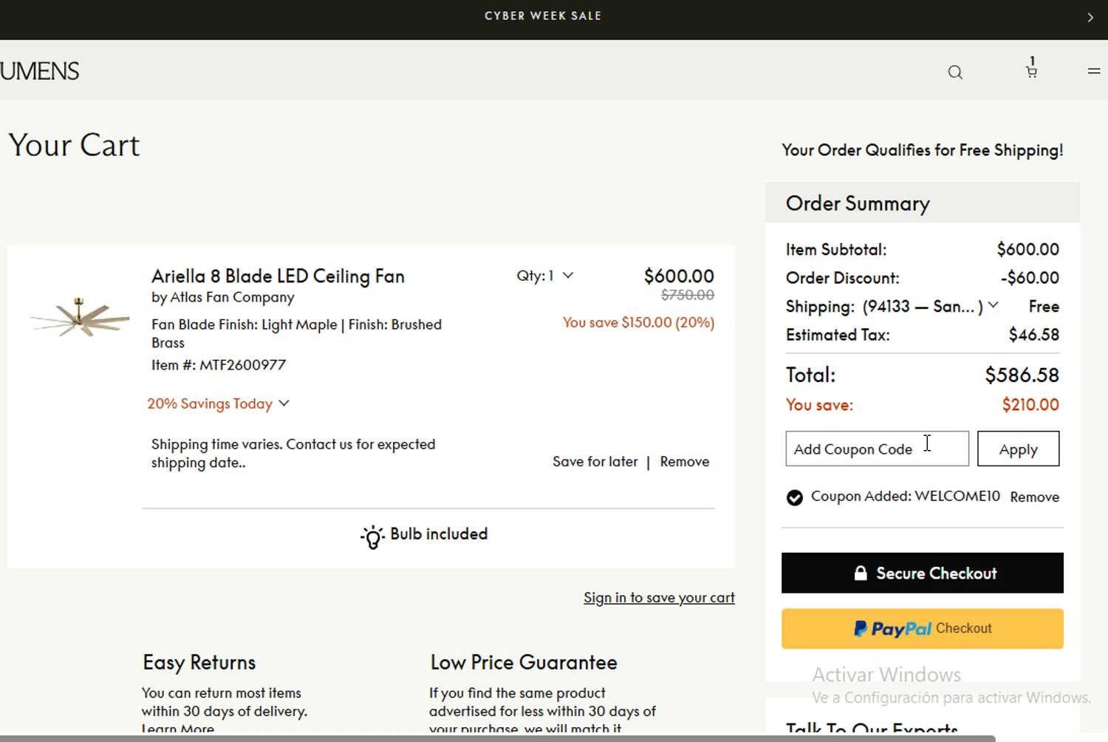Save the ceiling fan for later
The height and width of the screenshot is (742, 1108).
coord(595,462)
